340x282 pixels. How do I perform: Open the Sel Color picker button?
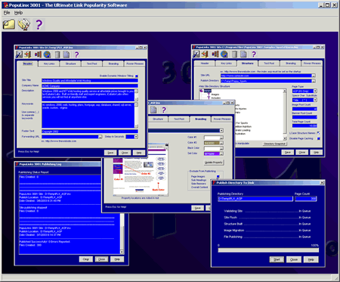click(221, 153)
